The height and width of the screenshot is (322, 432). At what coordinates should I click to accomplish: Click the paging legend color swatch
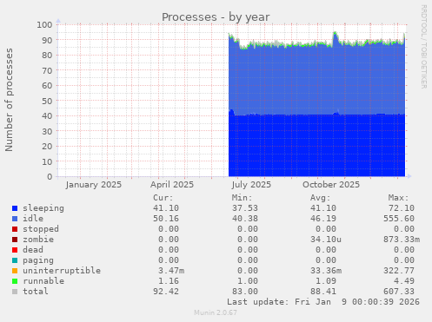[15, 260]
